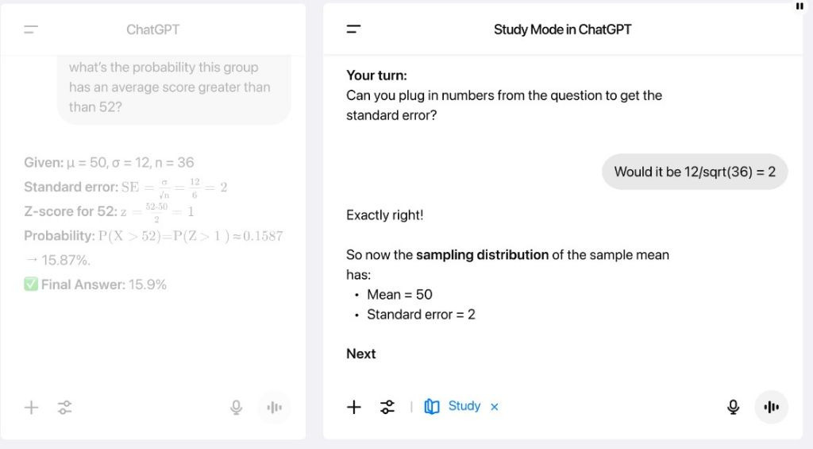Select the "Would it be 12/sqrt(36) = 2" message bubble
813x449 pixels.
coord(695,172)
